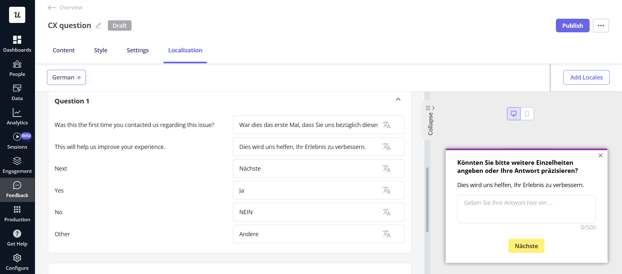Open the three-dots more options menu

pyautogui.click(x=601, y=26)
